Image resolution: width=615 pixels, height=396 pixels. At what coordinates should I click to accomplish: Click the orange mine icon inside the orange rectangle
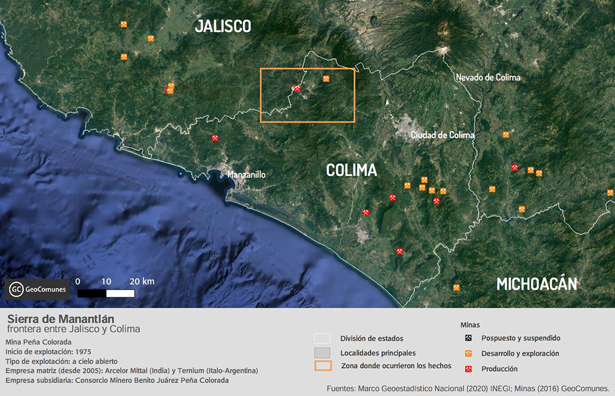pos(326,79)
